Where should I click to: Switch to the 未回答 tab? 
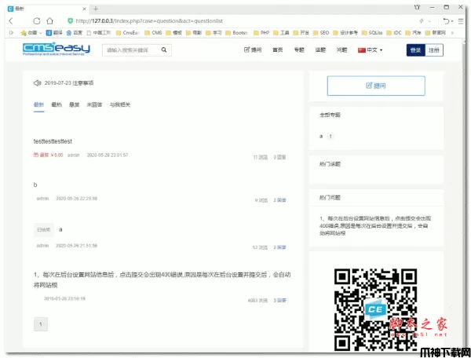pos(94,104)
